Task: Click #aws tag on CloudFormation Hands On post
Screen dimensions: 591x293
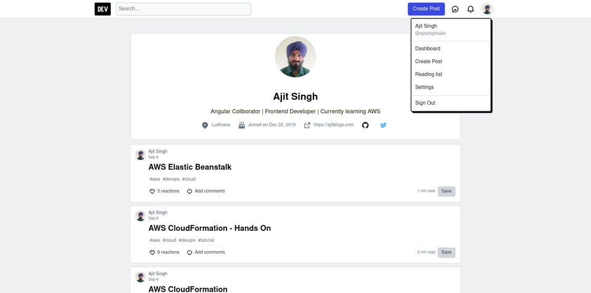Action: pyautogui.click(x=155, y=240)
